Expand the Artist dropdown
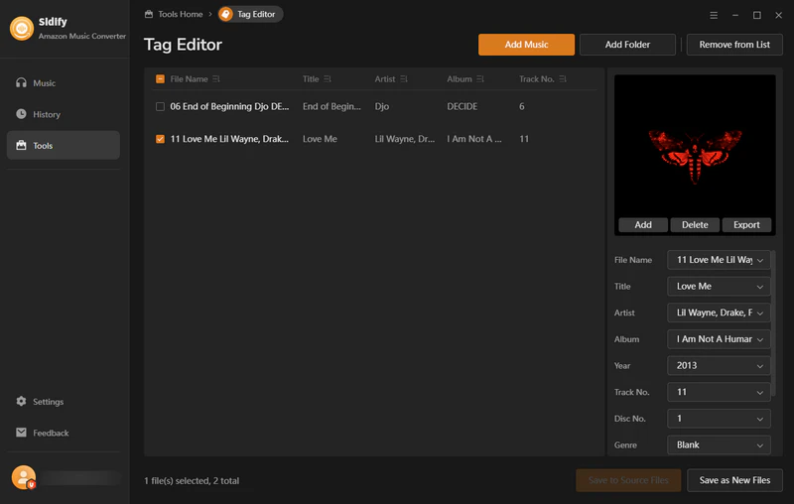Viewport: 794px width, 504px height. (x=759, y=314)
